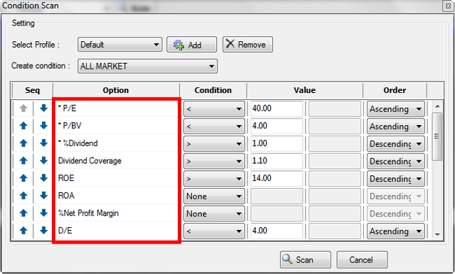This screenshot has height=274, width=455.
Task: Click the Order column header
Action: click(x=395, y=90)
